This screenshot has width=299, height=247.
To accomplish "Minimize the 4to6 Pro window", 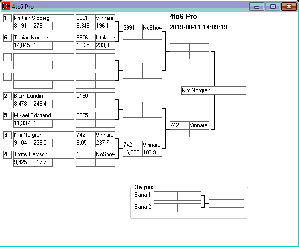I will click(x=256, y=7).
